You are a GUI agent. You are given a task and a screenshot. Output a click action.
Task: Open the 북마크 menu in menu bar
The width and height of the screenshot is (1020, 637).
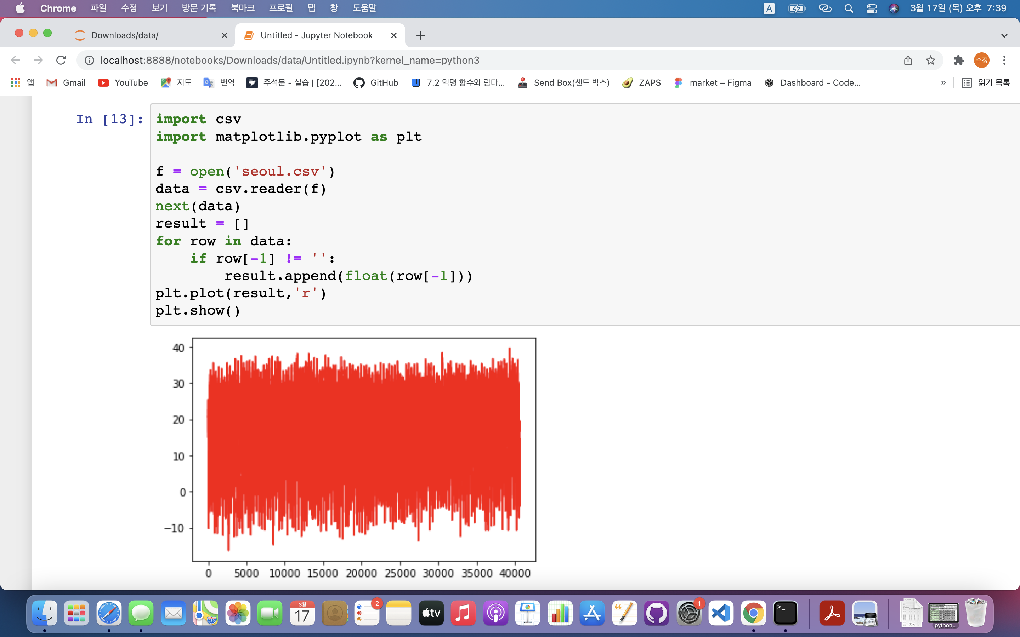pyautogui.click(x=242, y=8)
